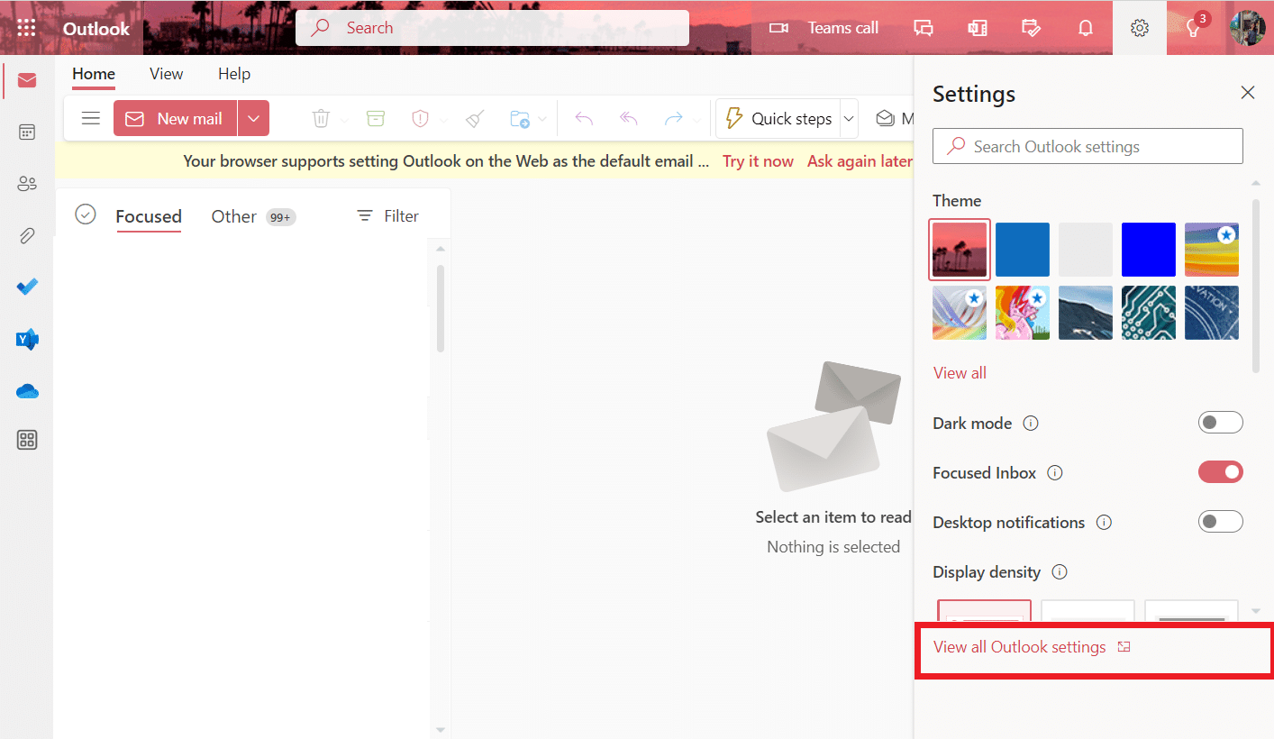This screenshot has height=739, width=1274.
Task: Archive the selected message
Action: (376, 118)
